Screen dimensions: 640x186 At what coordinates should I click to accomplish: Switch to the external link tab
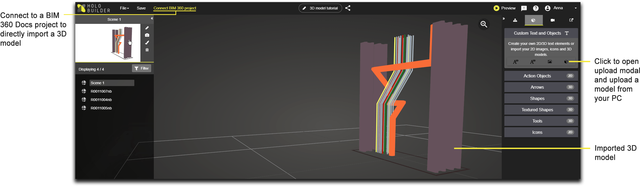571,20
